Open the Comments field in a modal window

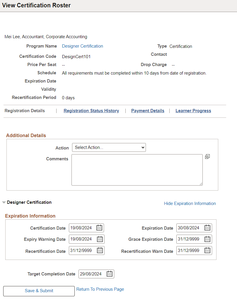(x=207, y=157)
